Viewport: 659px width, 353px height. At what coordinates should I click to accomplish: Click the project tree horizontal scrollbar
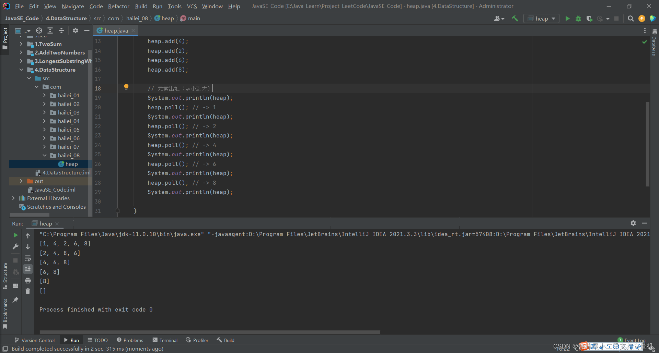point(30,215)
